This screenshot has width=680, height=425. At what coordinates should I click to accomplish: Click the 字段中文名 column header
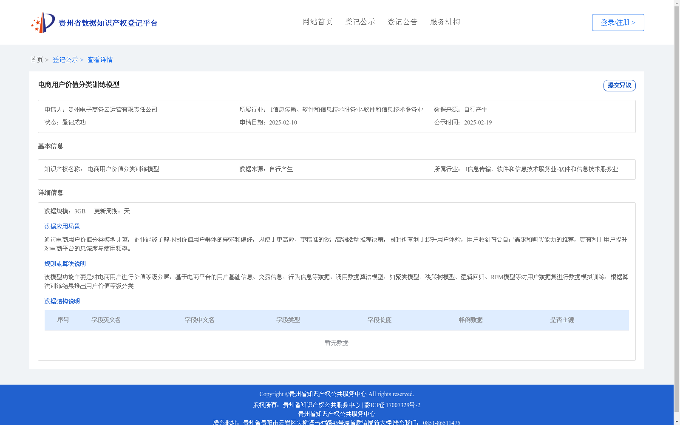[200, 320]
